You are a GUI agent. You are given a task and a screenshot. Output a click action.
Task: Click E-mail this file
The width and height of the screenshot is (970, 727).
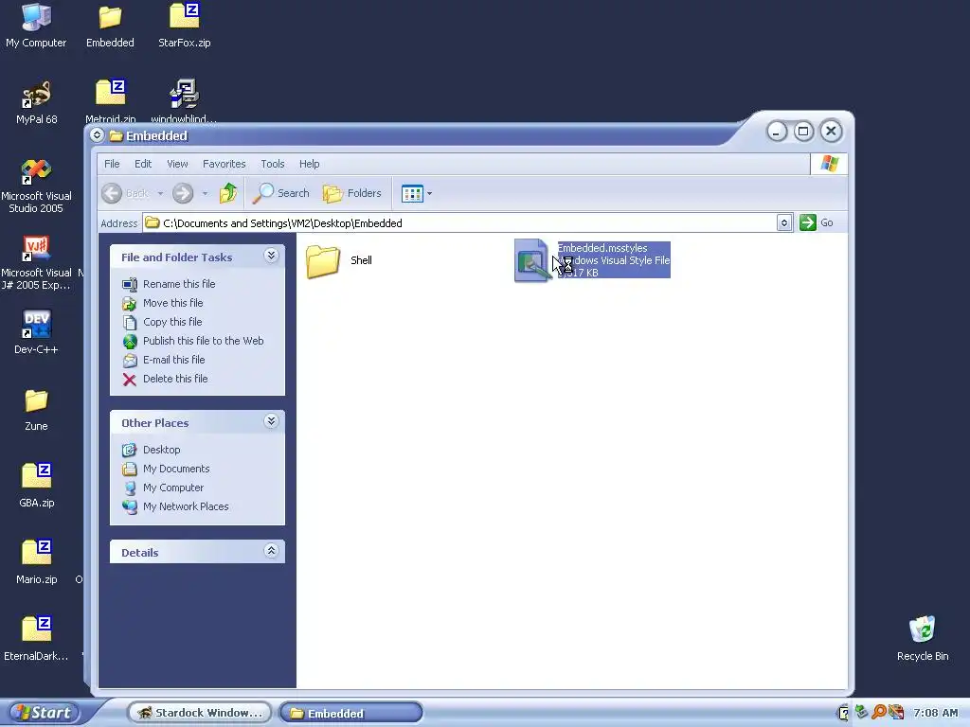[x=173, y=360]
